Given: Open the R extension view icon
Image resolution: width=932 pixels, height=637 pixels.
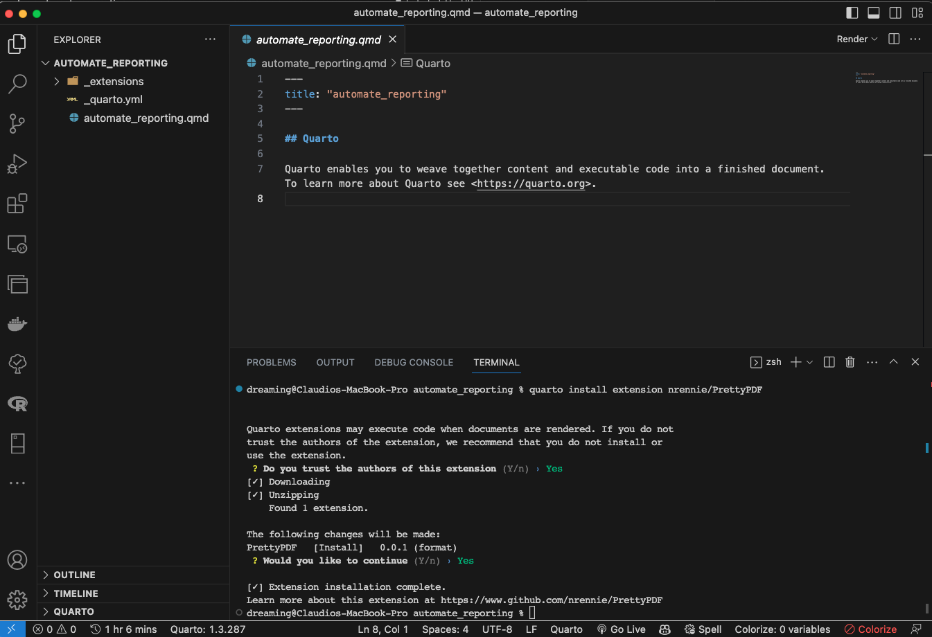Looking at the screenshot, I should point(17,404).
